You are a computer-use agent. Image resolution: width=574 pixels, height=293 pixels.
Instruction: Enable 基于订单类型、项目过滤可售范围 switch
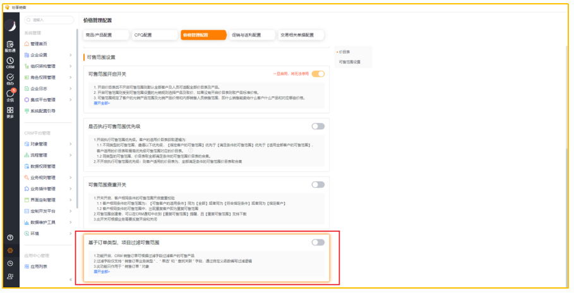pos(318,242)
